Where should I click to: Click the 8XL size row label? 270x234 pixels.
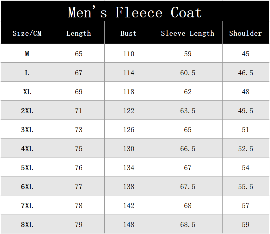tap(27, 225)
